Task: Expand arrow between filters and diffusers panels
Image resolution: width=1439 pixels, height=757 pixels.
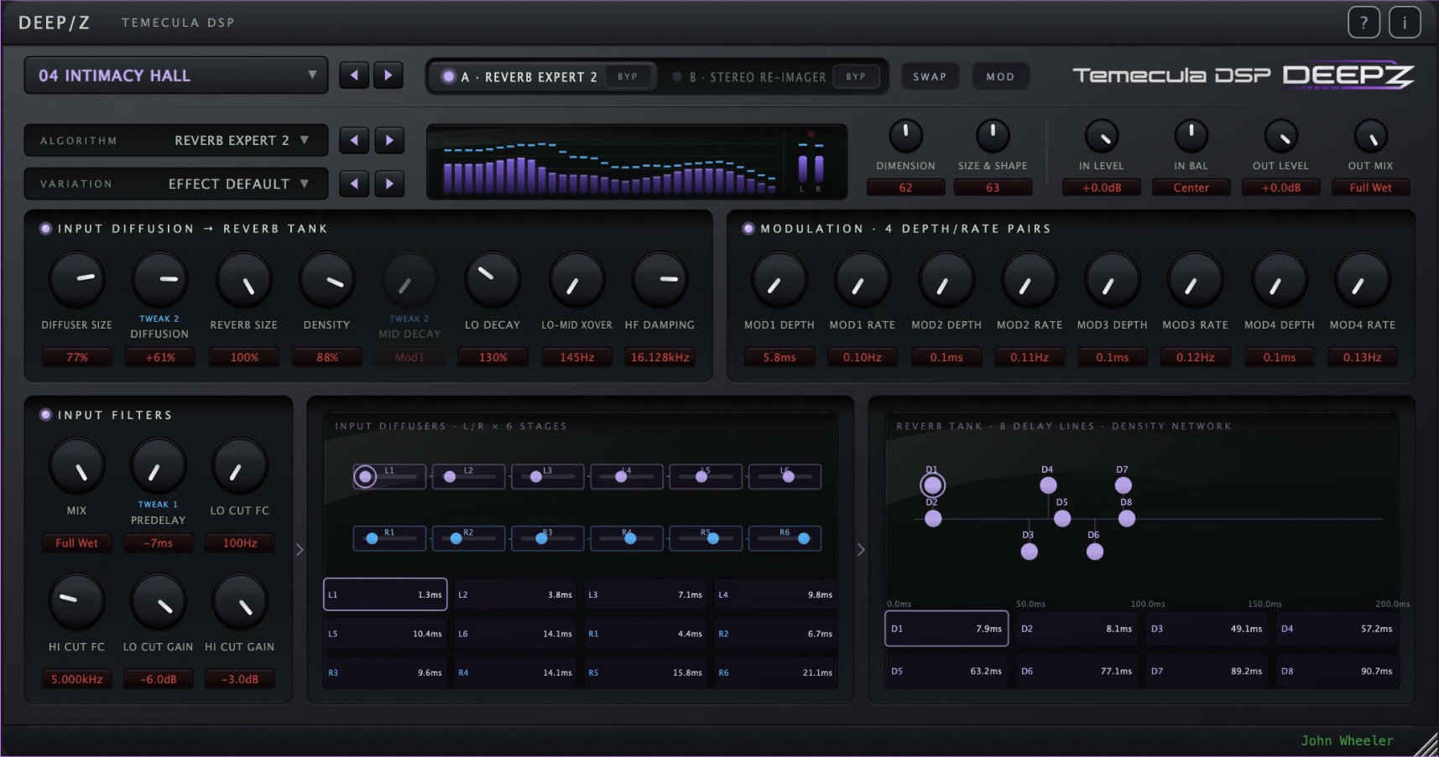Action: [x=300, y=550]
